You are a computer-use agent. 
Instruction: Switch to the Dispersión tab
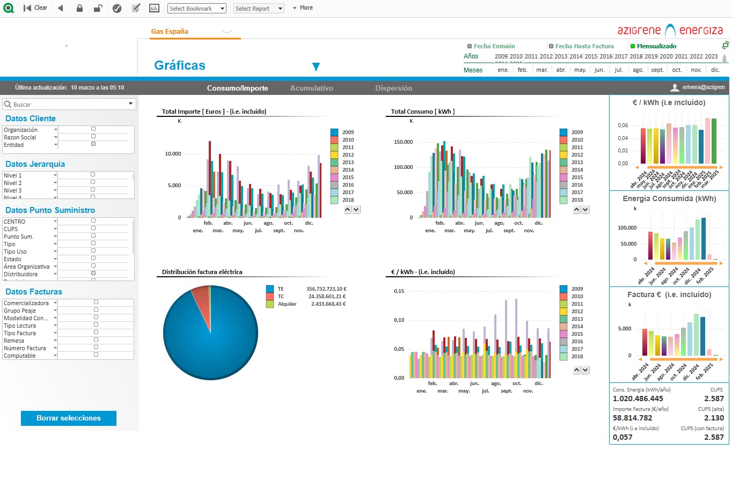tap(393, 88)
